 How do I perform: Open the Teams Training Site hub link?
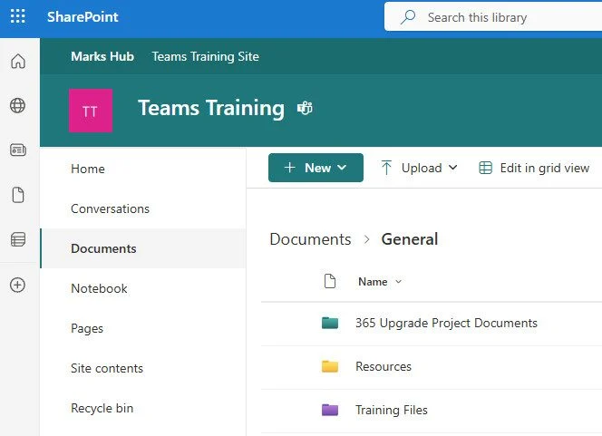(x=206, y=56)
